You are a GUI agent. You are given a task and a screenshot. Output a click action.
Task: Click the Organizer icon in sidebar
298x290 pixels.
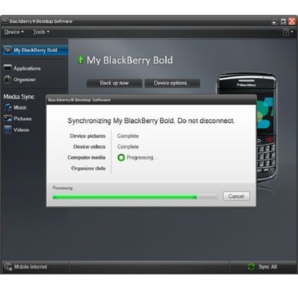click(x=8, y=79)
